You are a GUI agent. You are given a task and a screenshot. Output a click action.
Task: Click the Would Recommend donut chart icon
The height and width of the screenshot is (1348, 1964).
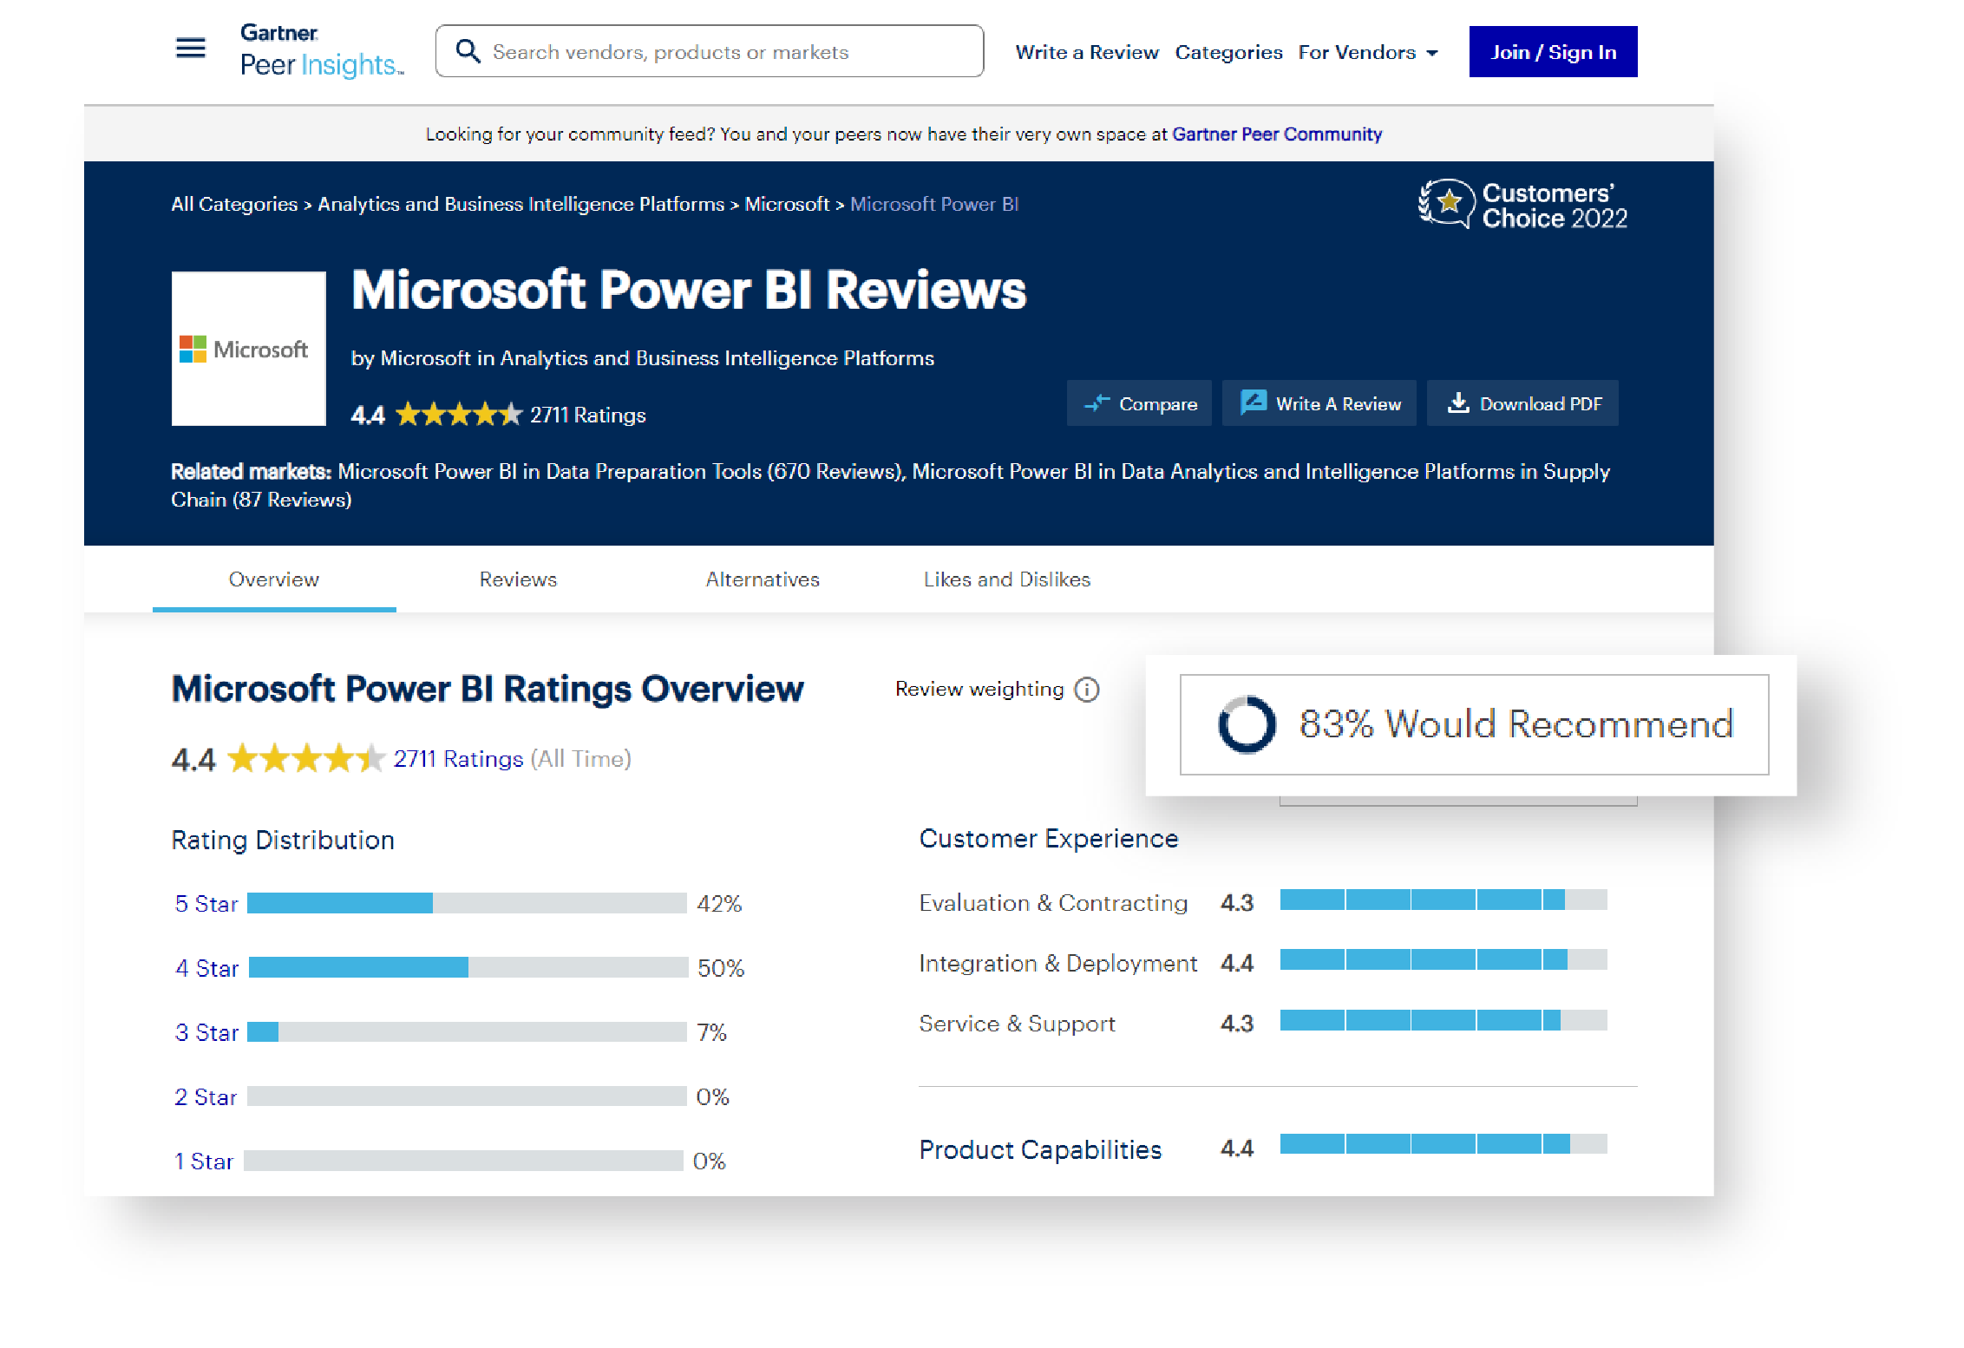1247,724
